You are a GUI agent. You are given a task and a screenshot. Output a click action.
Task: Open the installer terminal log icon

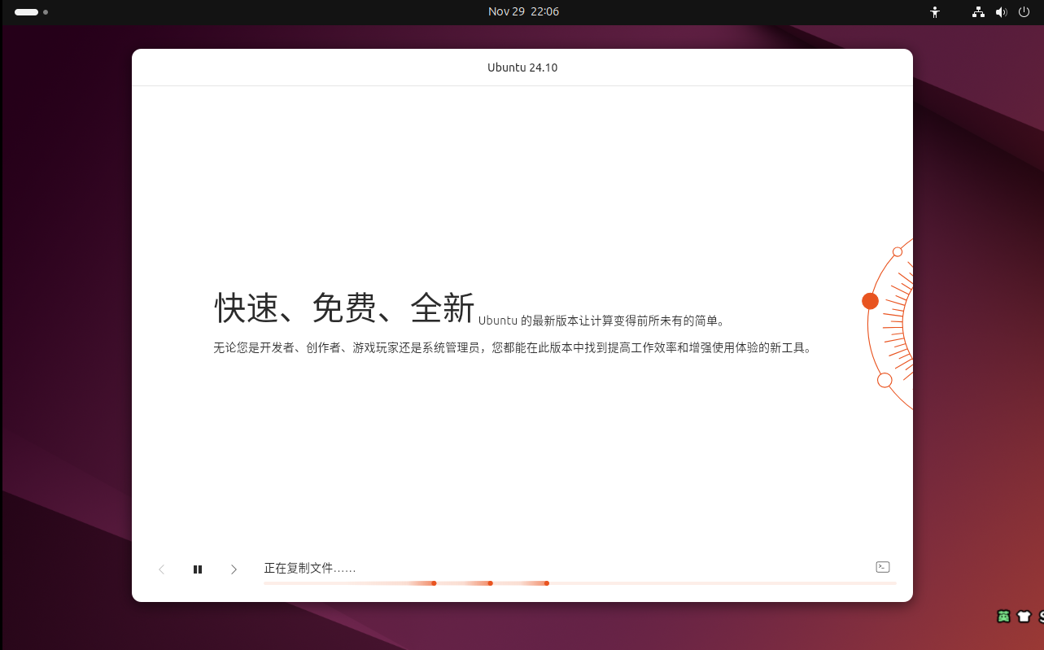(882, 567)
